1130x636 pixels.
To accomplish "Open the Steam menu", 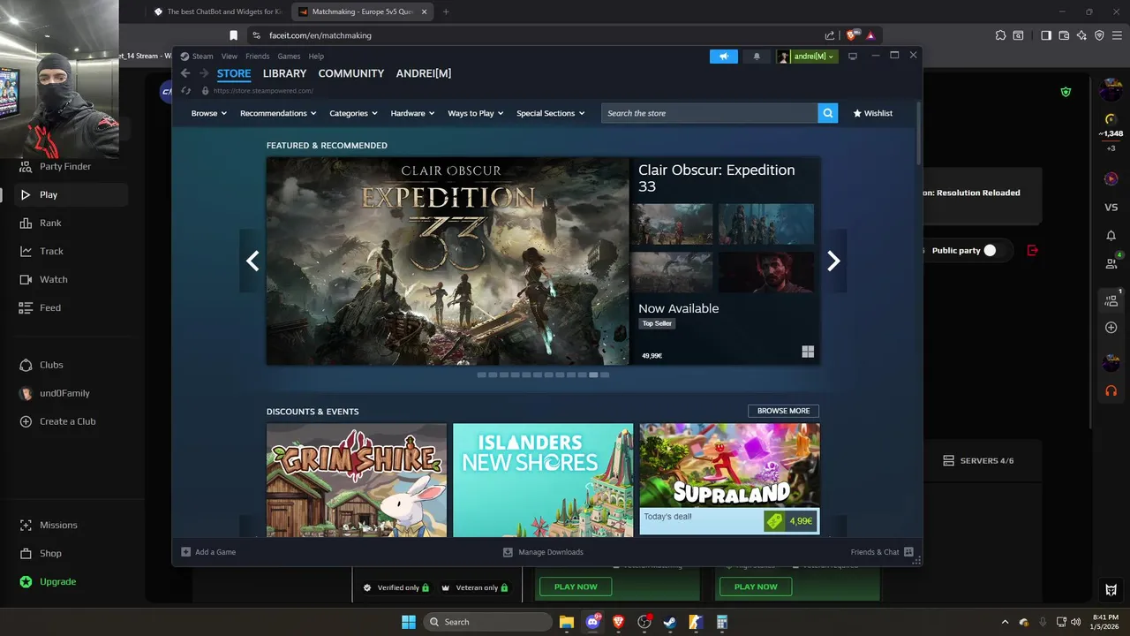I will [203, 57].
